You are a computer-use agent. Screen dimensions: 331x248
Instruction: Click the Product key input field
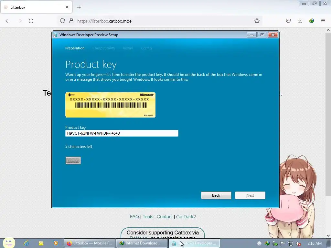pos(122,133)
